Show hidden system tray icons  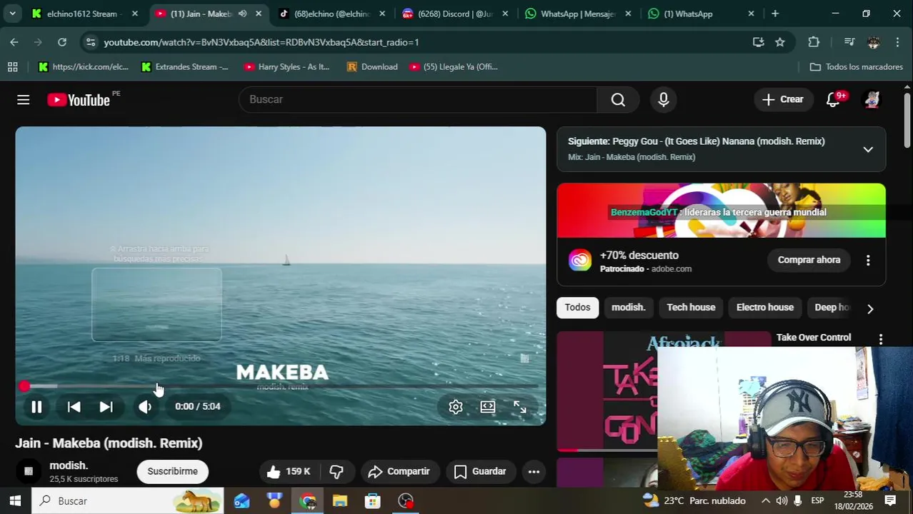[765, 501]
